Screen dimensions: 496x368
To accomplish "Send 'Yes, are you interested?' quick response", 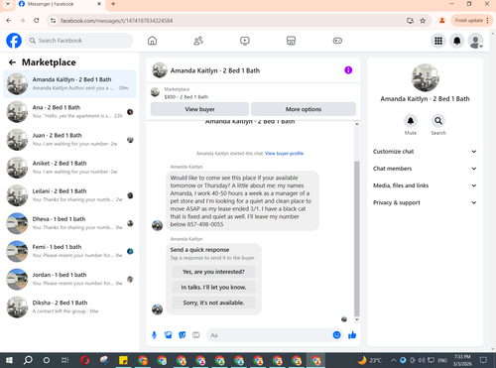I will (213, 272).
